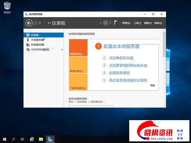Open the 视图(V) menu
191x143 pixels.
point(147,23)
